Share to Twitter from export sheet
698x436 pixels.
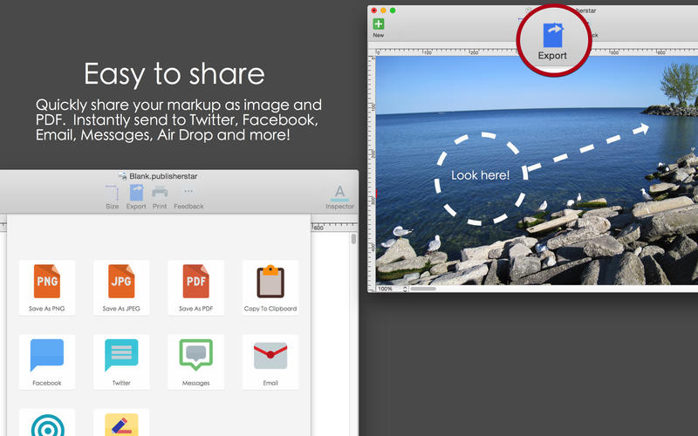(x=121, y=362)
